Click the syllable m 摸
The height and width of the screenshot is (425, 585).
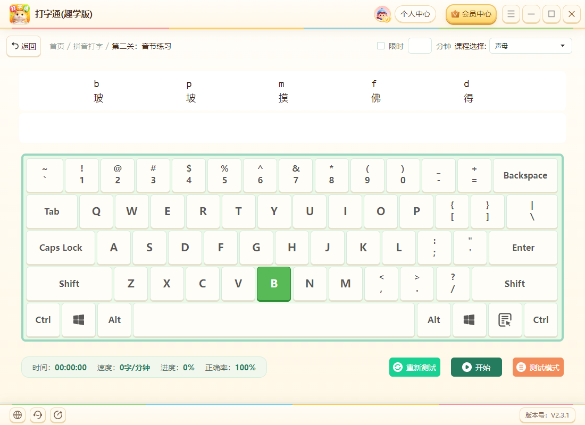283,92
